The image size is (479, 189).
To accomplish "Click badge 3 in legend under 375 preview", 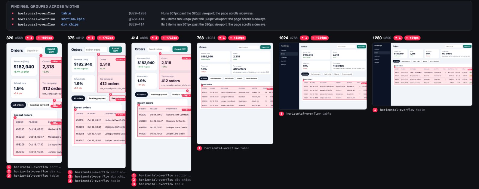I will (70, 181).
